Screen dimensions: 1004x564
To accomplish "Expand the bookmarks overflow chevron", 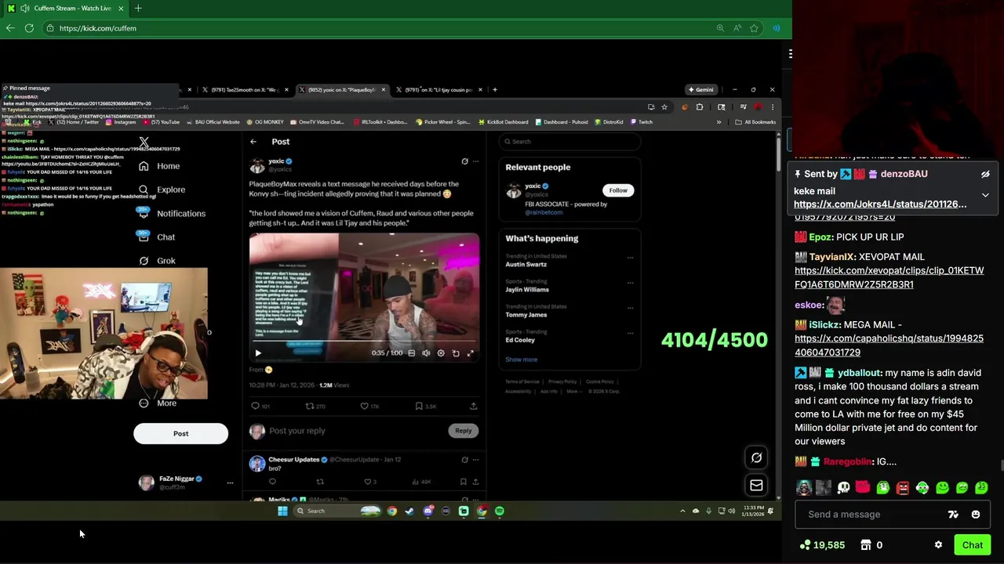I will pyautogui.click(x=718, y=122).
